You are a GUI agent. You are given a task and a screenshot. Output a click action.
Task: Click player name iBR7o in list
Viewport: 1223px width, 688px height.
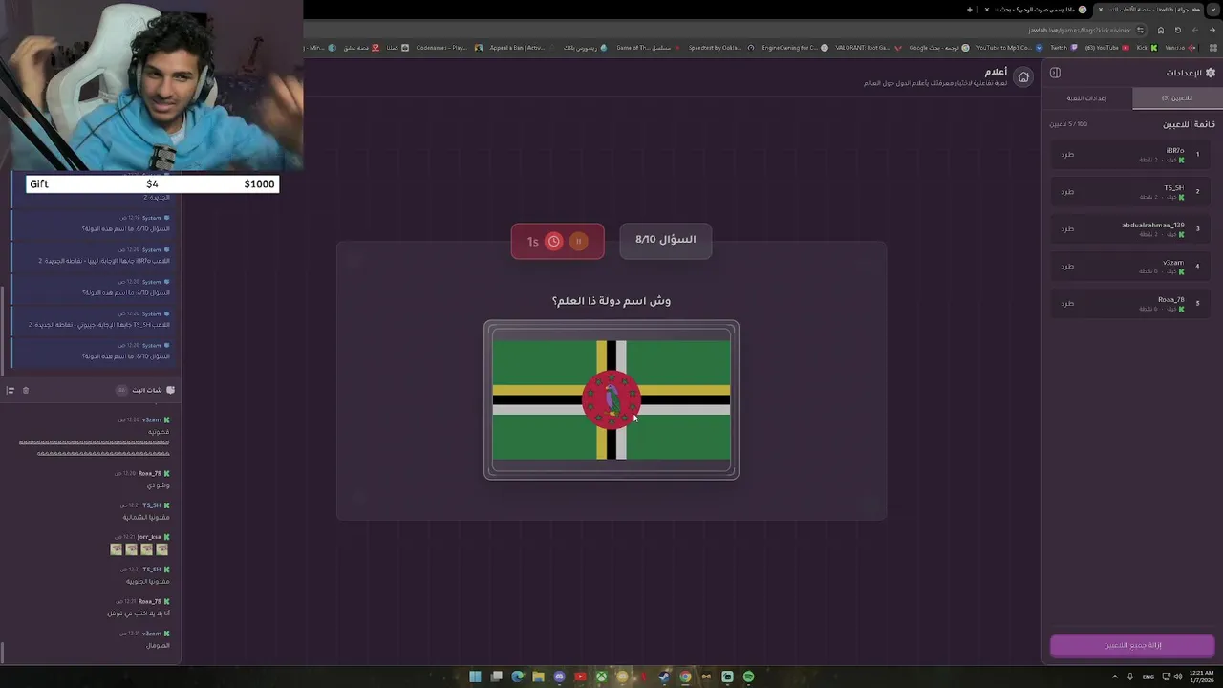1175,151
